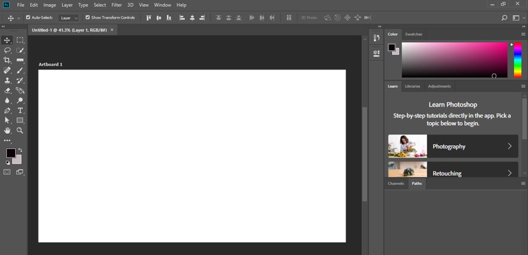Image resolution: width=528 pixels, height=255 pixels.
Task: Open the Filter menu
Action: coord(117,5)
